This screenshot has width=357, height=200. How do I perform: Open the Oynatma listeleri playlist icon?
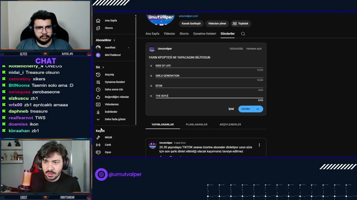98,82
